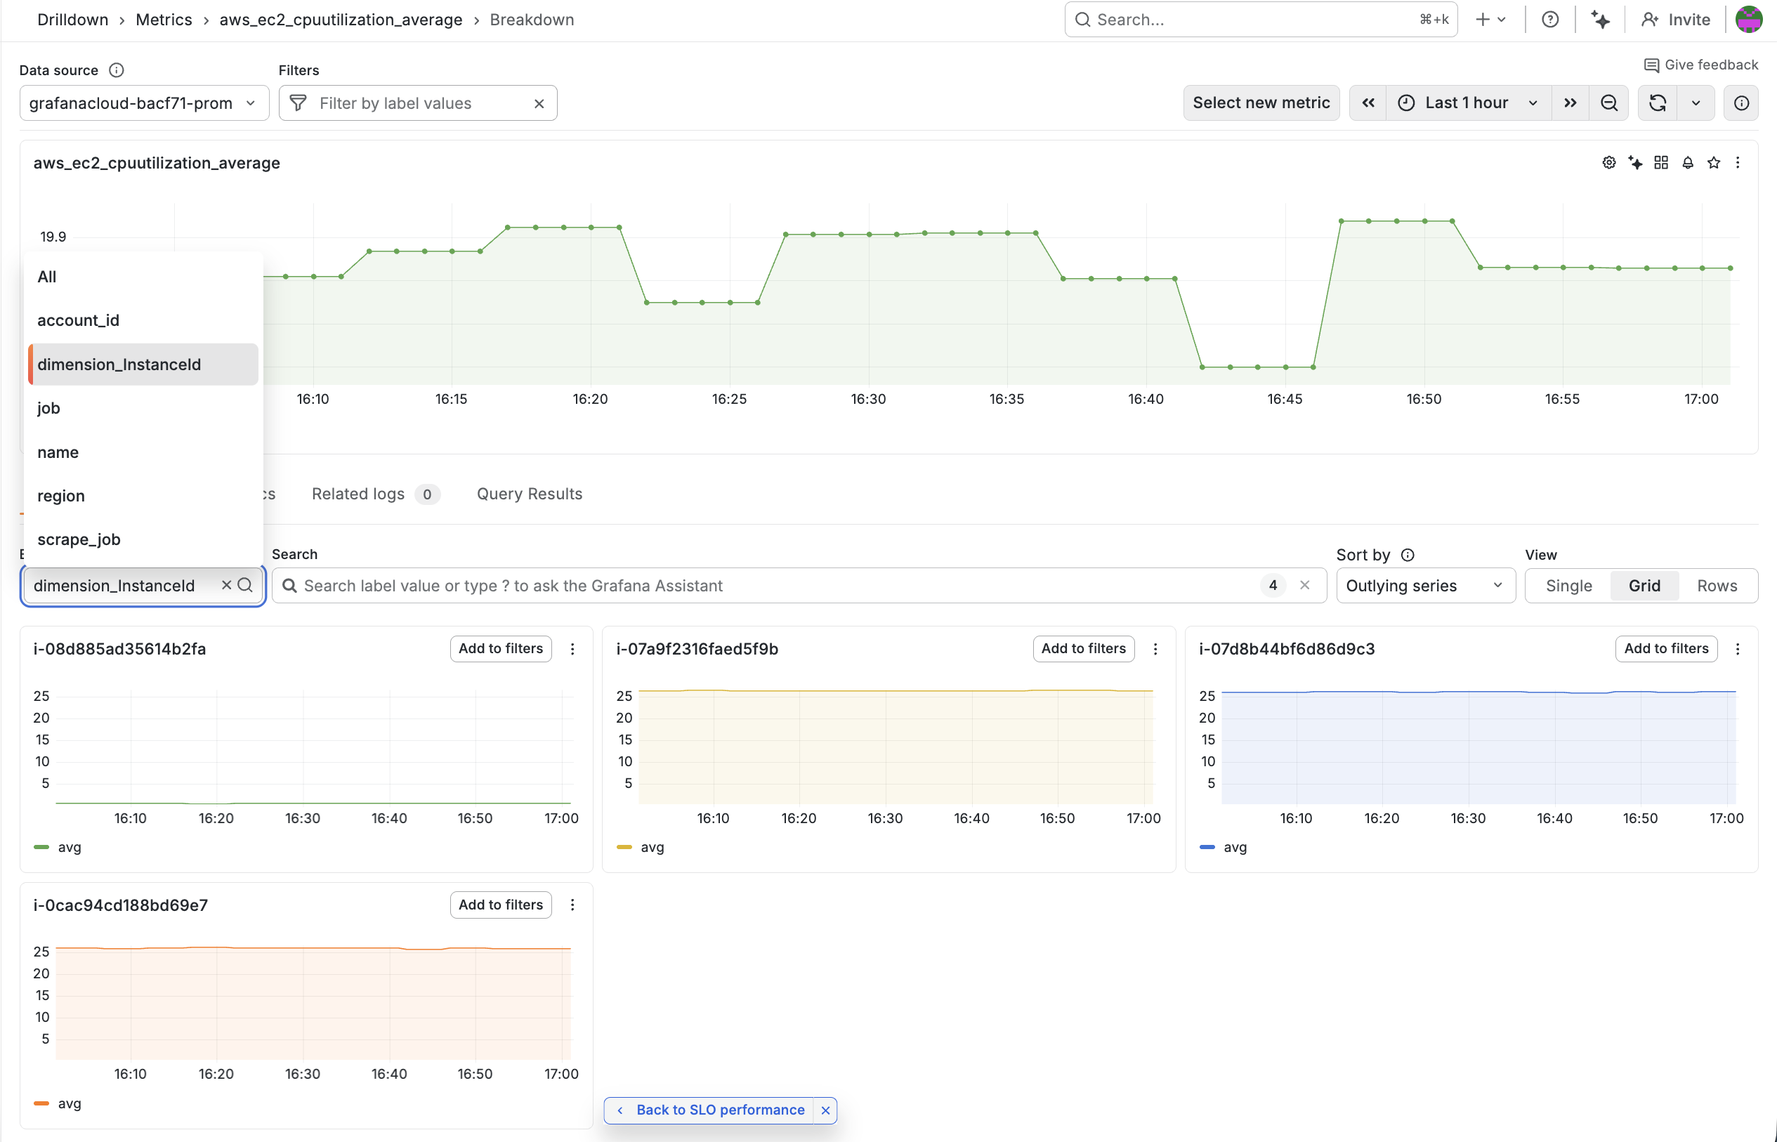Open the i-0cac94cd188bd69e7 panel three-dot menu

pos(572,905)
